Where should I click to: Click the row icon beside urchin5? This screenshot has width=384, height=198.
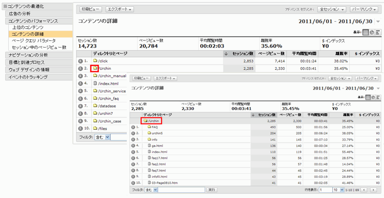(x=133, y=133)
